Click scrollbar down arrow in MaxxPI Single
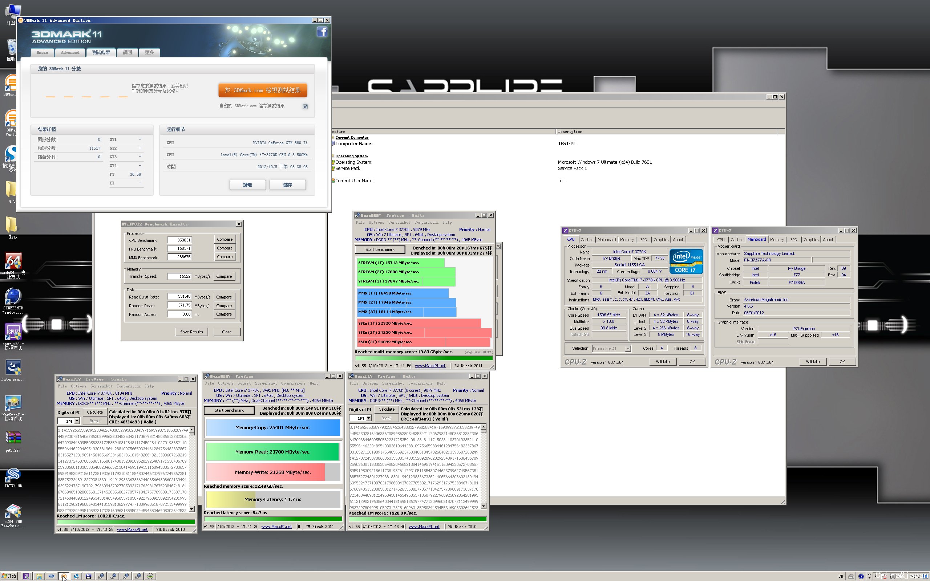The width and height of the screenshot is (930, 581). click(x=192, y=509)
